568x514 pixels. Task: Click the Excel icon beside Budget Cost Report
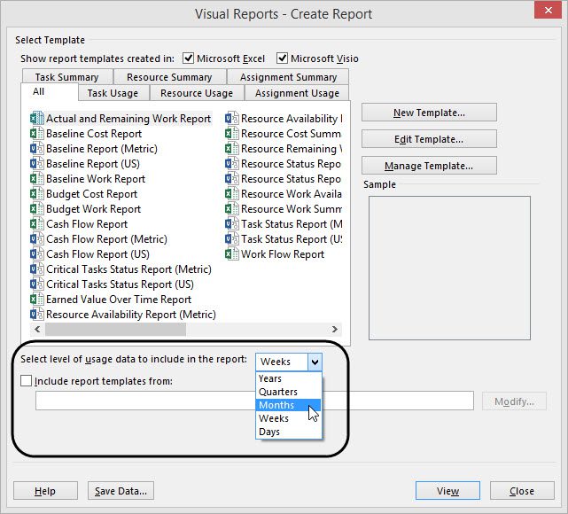point(37,194)
